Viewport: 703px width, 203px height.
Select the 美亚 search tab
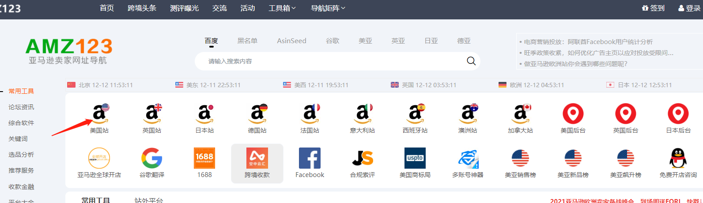click(x=365, y=41)
